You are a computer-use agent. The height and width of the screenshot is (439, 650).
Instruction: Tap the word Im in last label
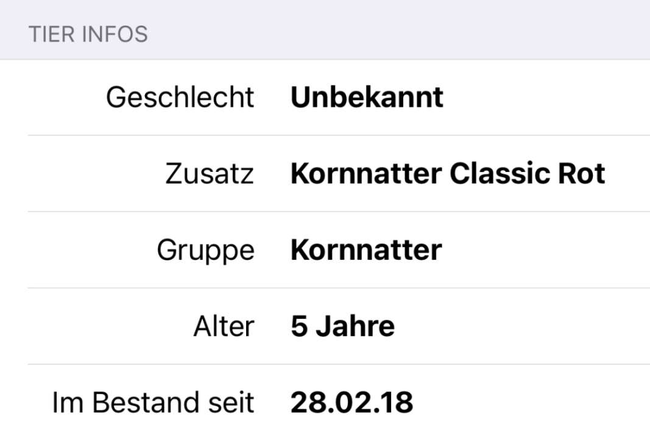(68, 402)
